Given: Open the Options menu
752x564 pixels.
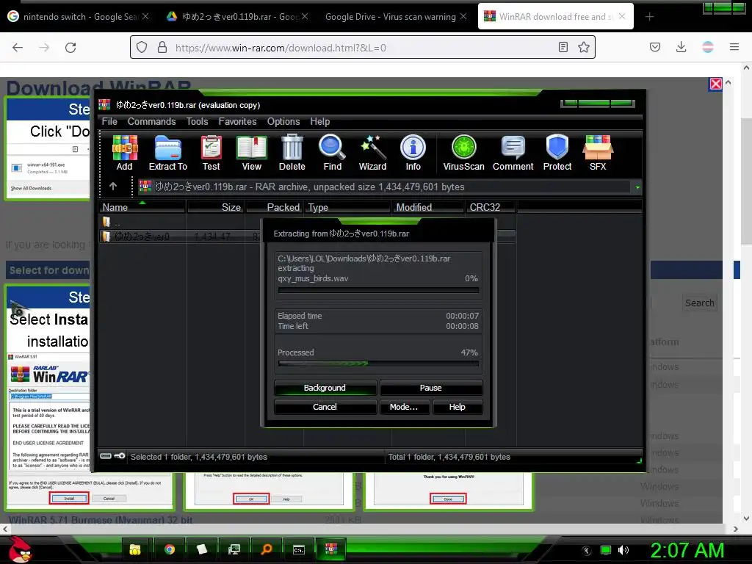Looking at the screenshot, I should tap(283, 121).
